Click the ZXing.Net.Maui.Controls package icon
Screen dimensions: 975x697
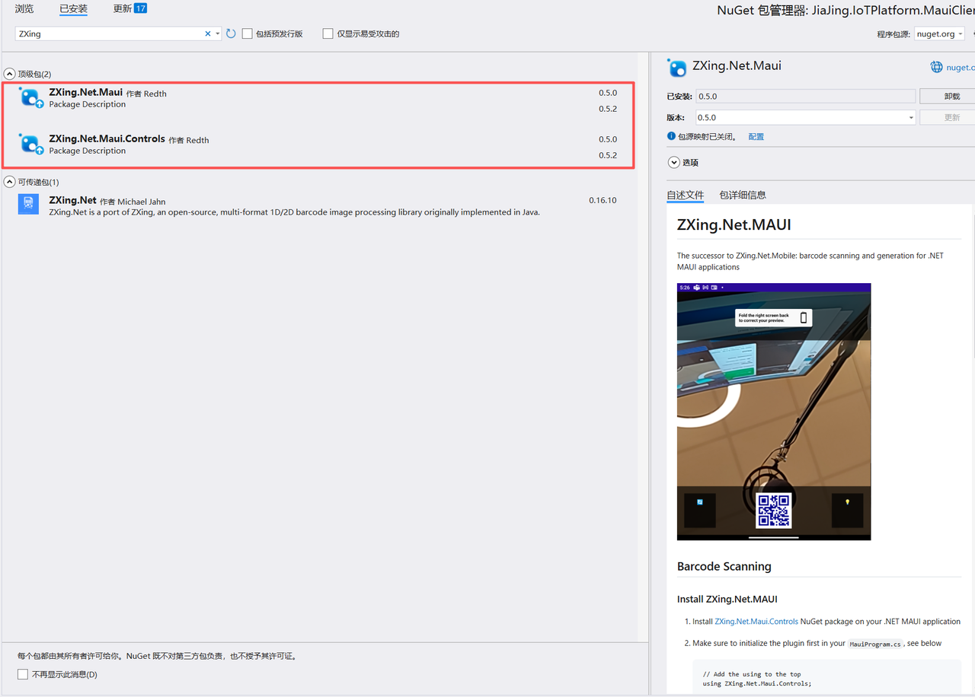30,144
